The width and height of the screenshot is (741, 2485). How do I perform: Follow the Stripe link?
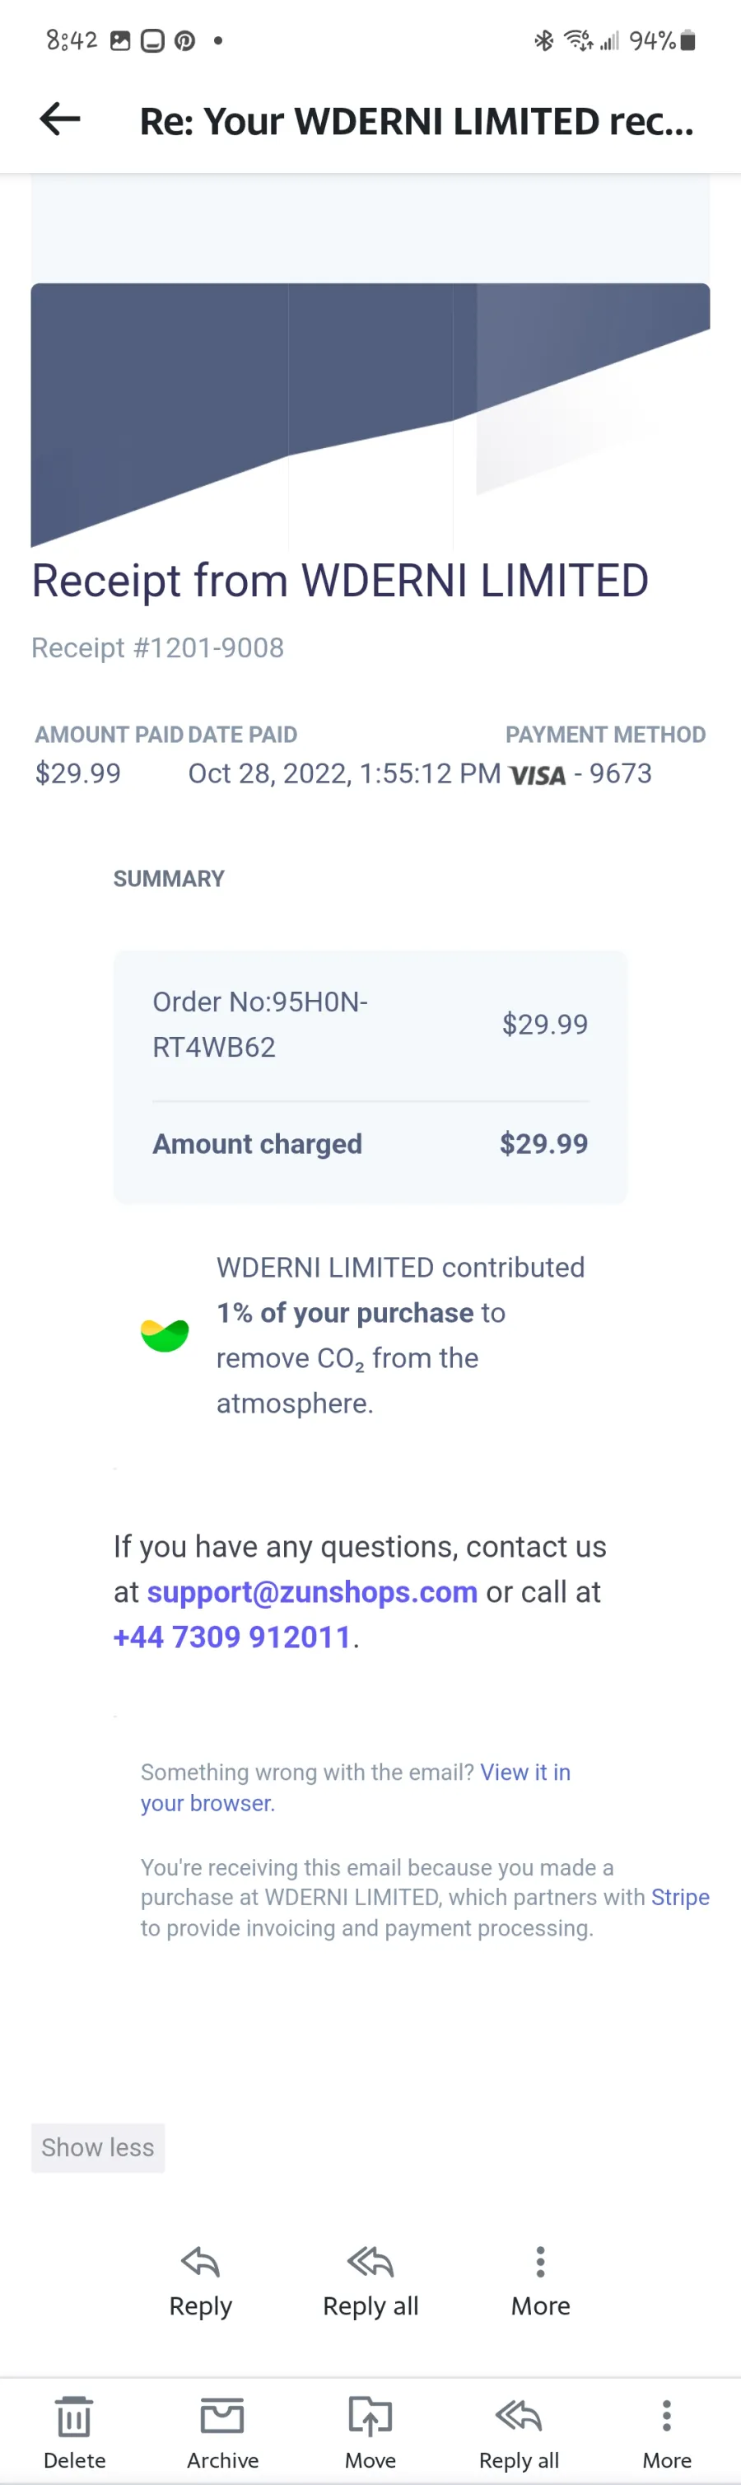[x=680, y=1897]
